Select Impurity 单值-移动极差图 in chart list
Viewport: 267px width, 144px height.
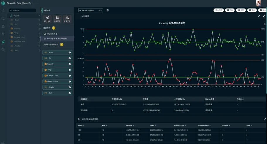(57, 38)
